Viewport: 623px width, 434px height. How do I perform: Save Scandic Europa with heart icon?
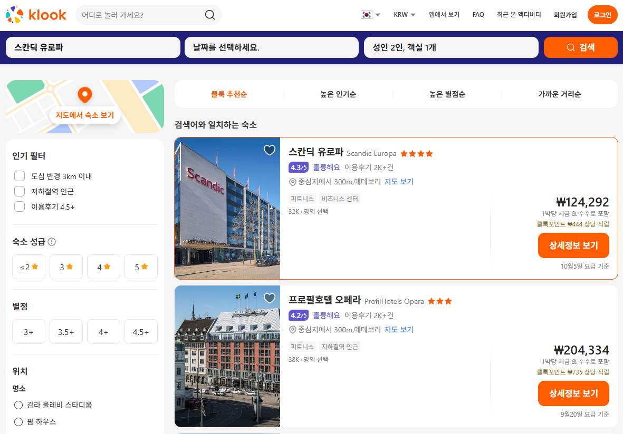(x=270, y=150)
